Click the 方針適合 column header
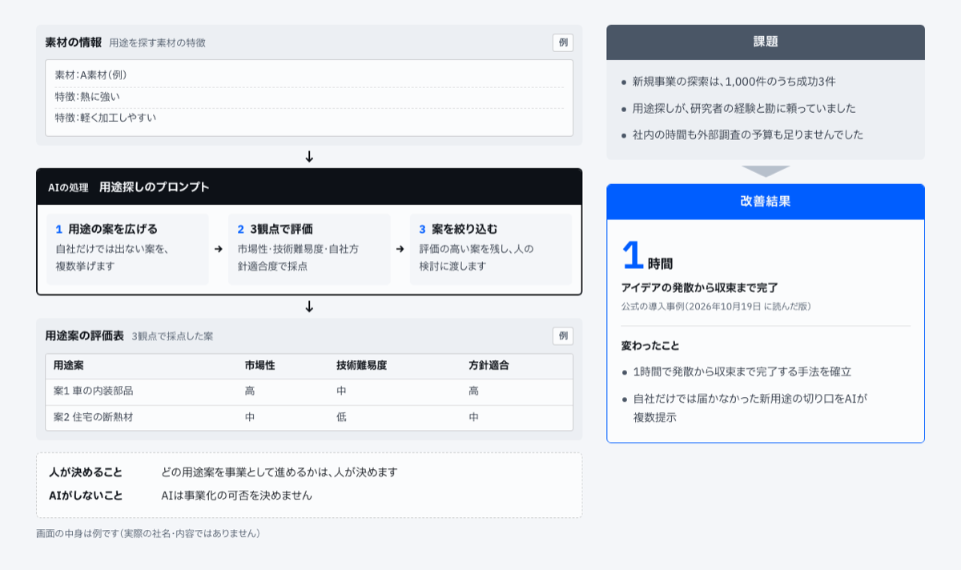 click(489, 365)
